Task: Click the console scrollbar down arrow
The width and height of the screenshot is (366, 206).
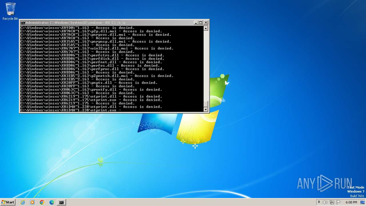Action: 206,110
